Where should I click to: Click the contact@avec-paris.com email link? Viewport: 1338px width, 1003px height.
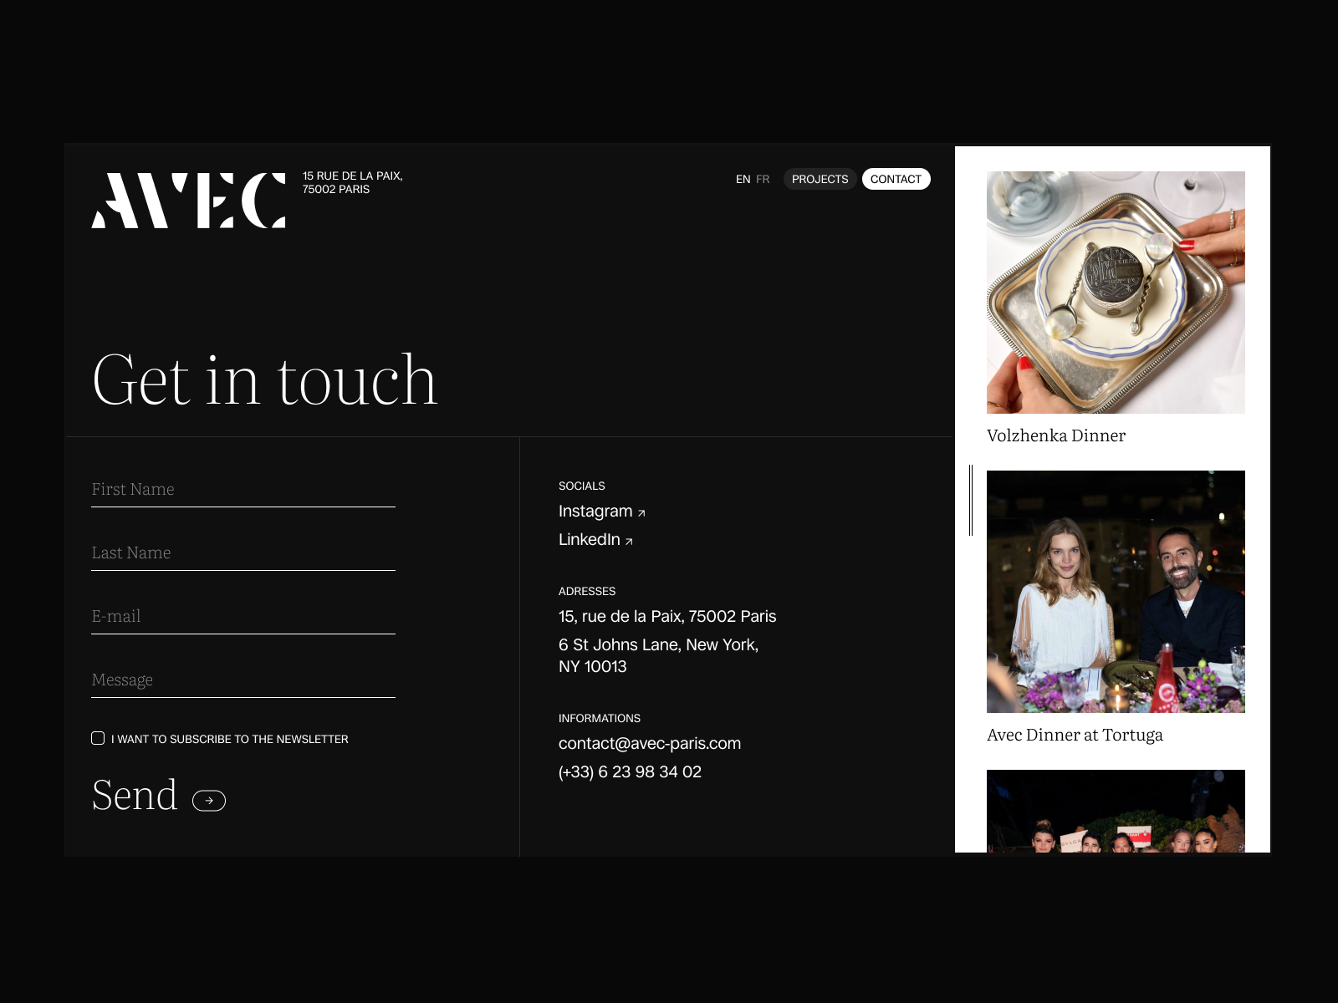650,744
